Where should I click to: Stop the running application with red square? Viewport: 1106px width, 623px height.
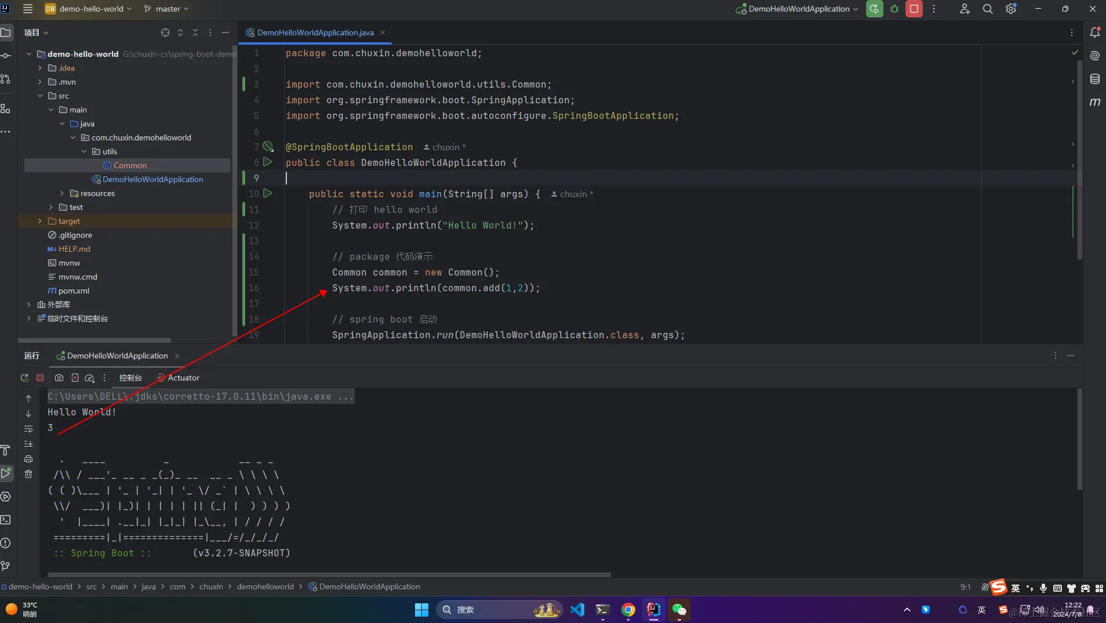(x=914, y=9)
